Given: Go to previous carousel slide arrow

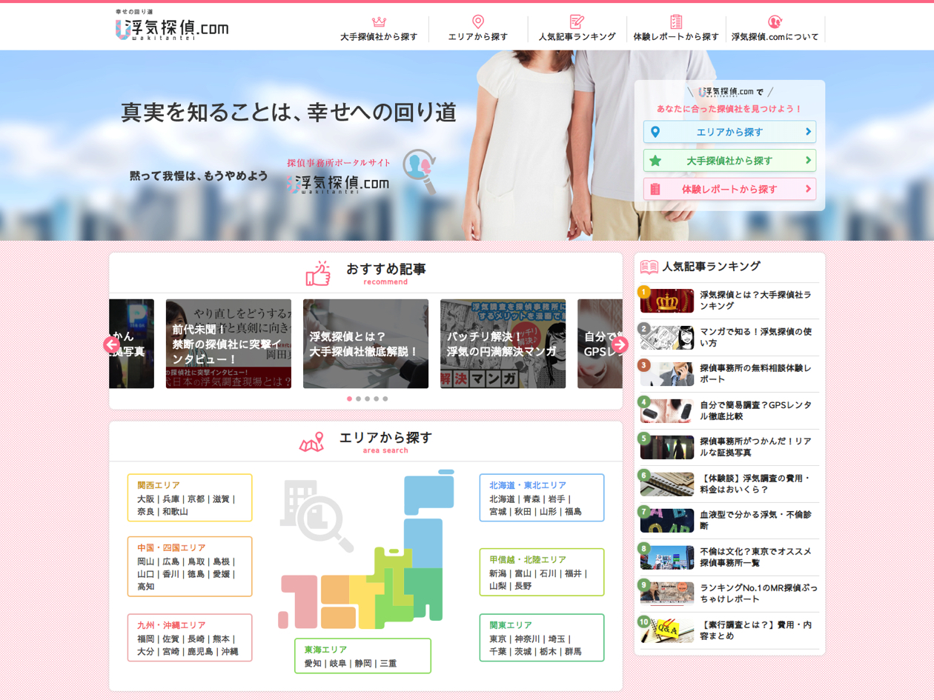Looking at the screenshot, I should point(112,344).
